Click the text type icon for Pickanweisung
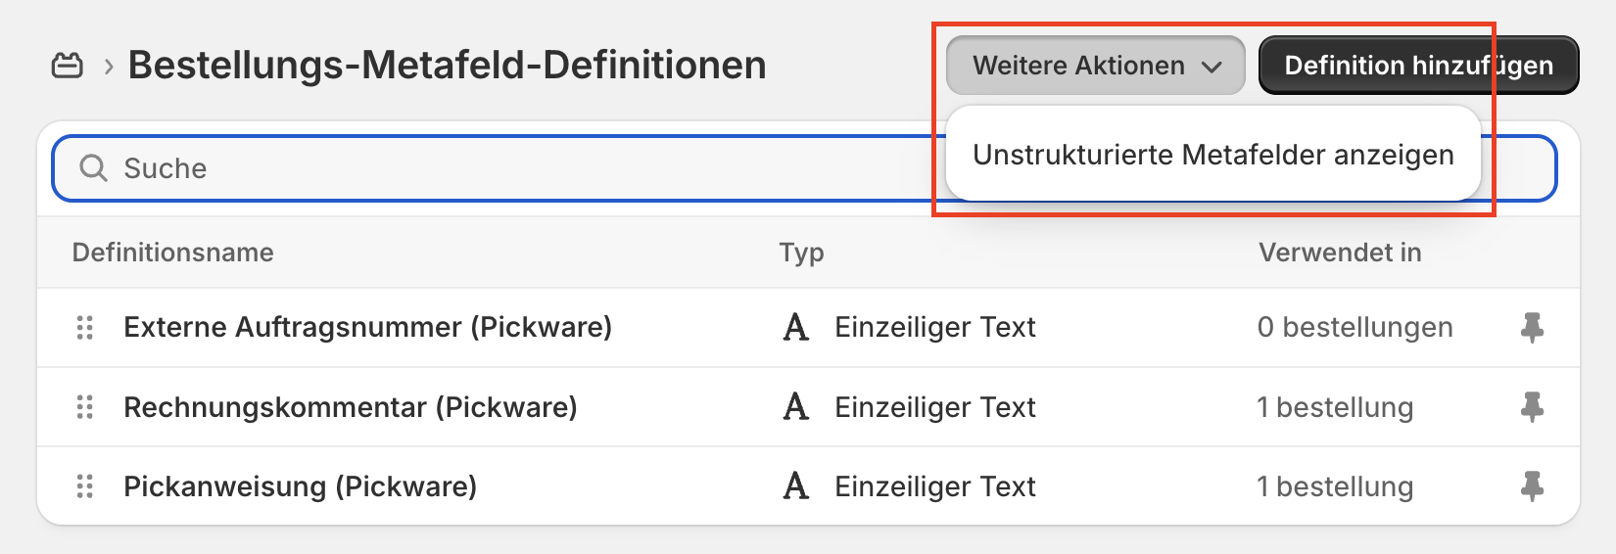This screenshot has width=1616, height=554. (x=796, y=486)
